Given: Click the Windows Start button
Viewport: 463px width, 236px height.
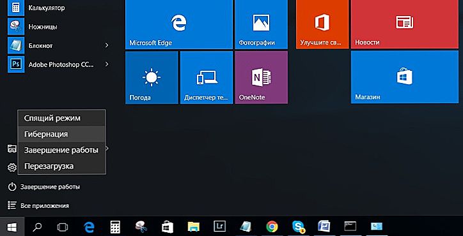Looking at the screenshot, I should click(x=12, y=227).
